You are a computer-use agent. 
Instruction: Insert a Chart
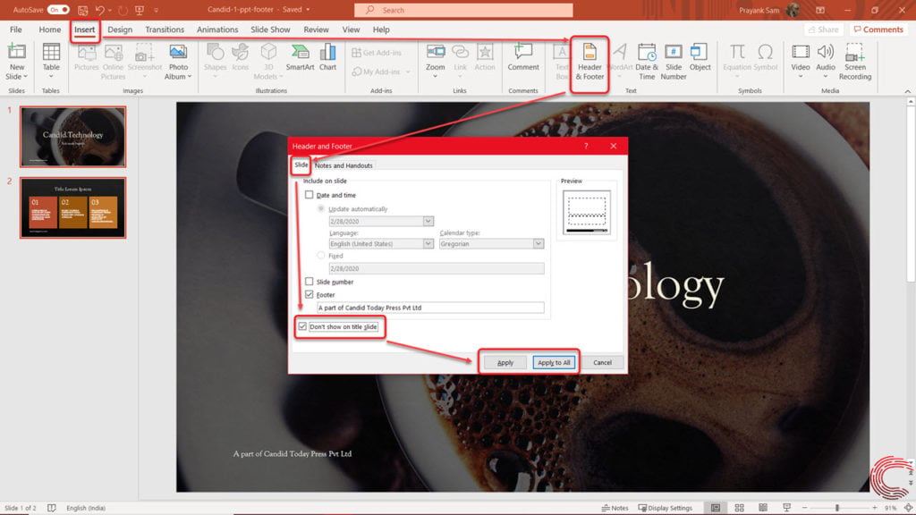point(327,57)
